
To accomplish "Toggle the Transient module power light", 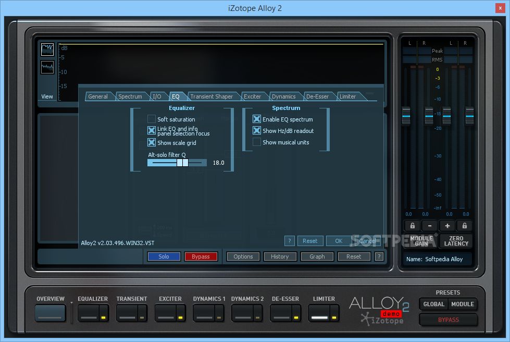I will 142,317.
